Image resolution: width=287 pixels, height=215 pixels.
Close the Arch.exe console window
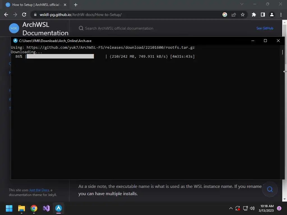[x=278, y=41]
